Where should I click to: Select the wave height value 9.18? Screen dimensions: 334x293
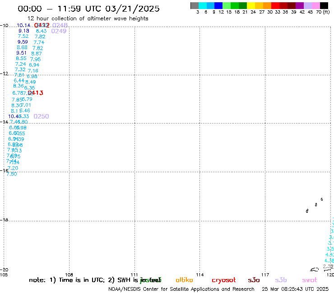click(x=24, y=31)
